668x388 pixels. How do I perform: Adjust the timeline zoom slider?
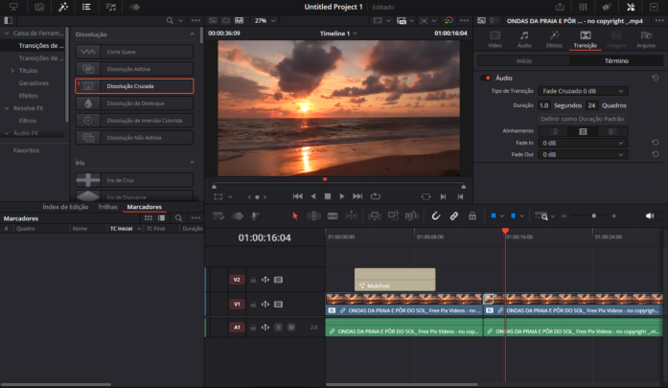(x=592, y=217)
